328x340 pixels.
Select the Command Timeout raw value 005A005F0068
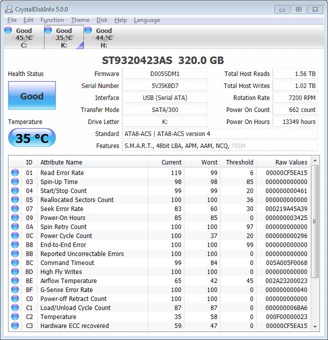point(286,263)
